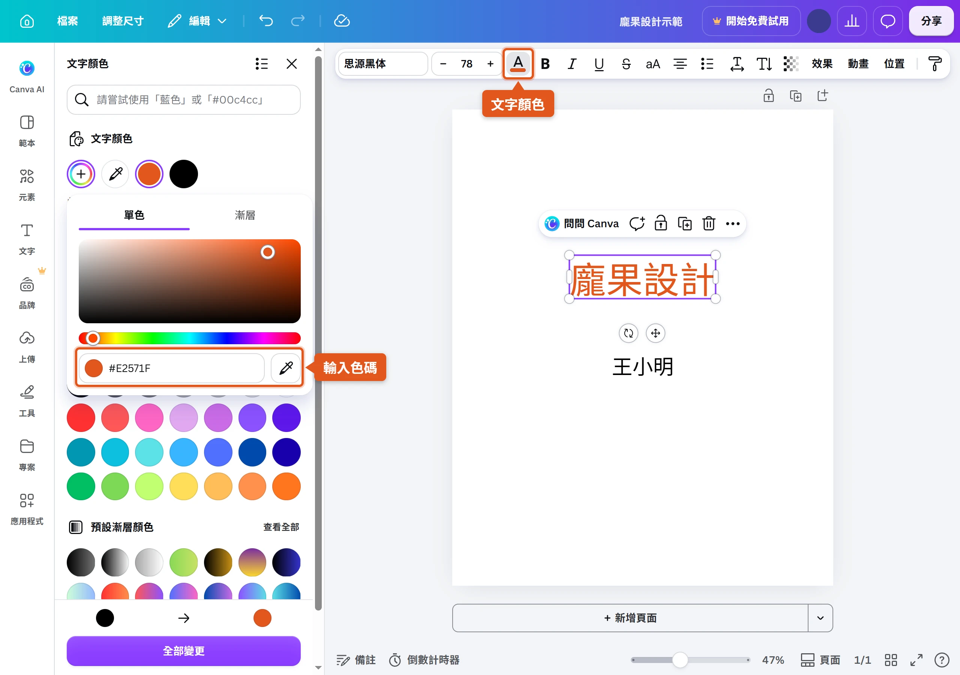
Task: Select the black-to-white gradient preset
Action: (115, 562)
